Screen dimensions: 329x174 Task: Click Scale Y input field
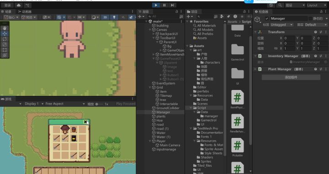(306, 48)
